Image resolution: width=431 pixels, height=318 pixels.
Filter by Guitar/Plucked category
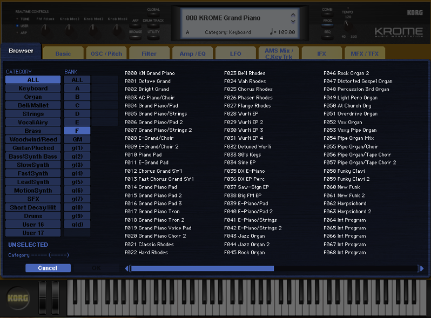click(x=33, y=148)
